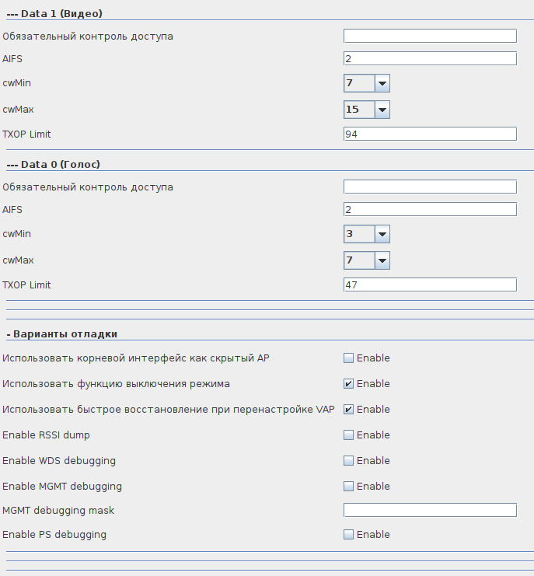Click the Варианты отладки section header
Viewport: 534px width, 576px height.
point(62,334)
